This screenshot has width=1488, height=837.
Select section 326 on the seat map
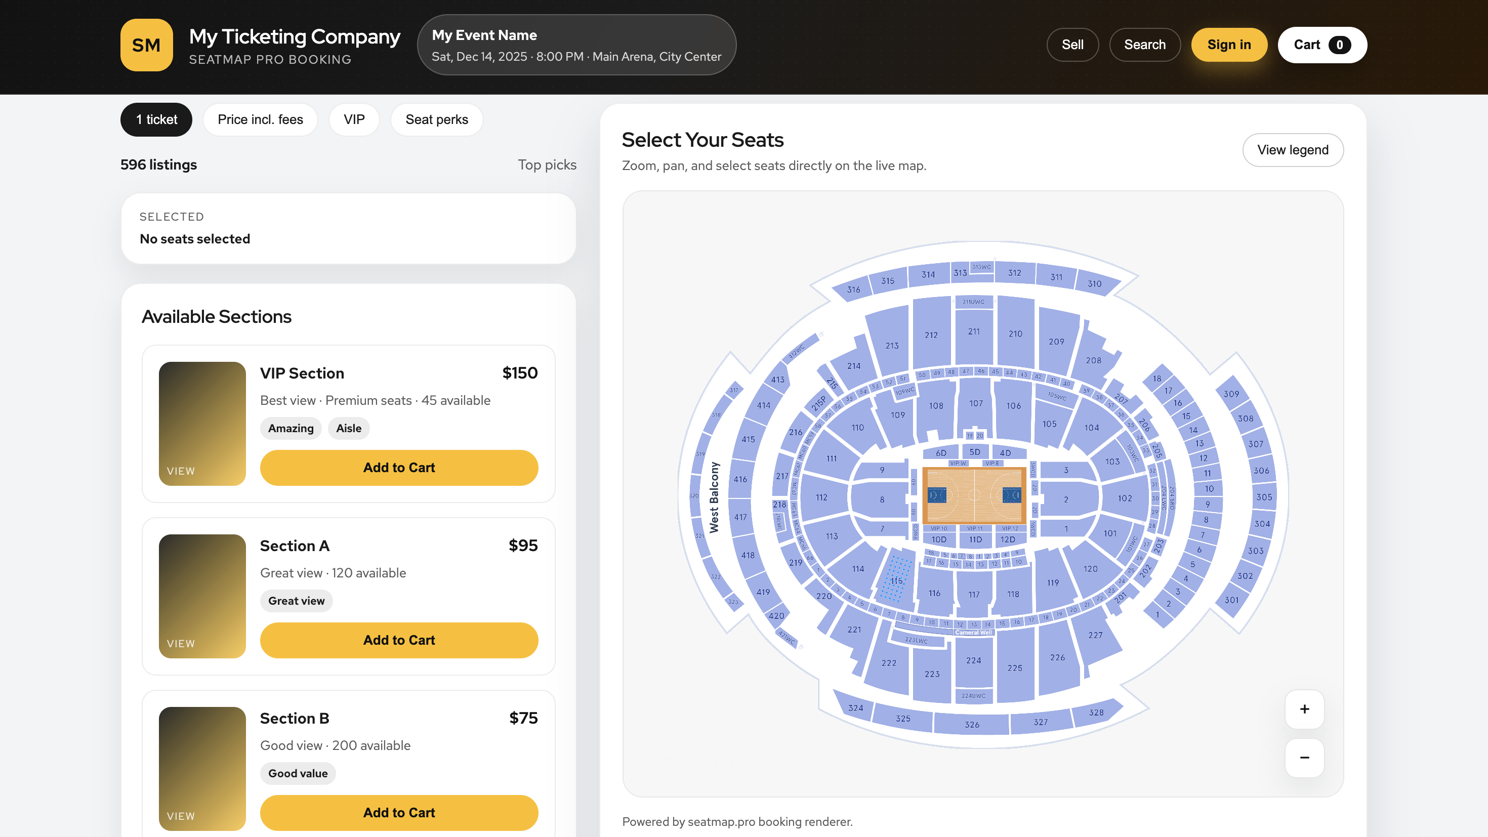(972, 724)
